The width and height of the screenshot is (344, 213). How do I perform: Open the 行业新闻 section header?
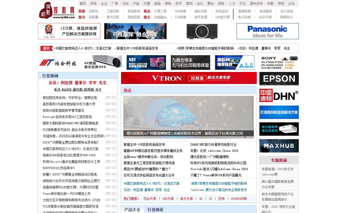pos(50,76)
